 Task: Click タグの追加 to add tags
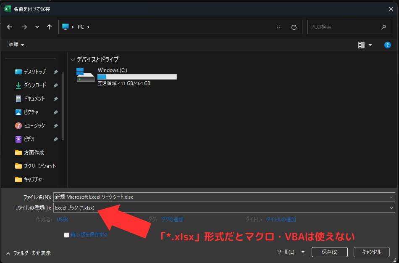(x=172, y=220)
